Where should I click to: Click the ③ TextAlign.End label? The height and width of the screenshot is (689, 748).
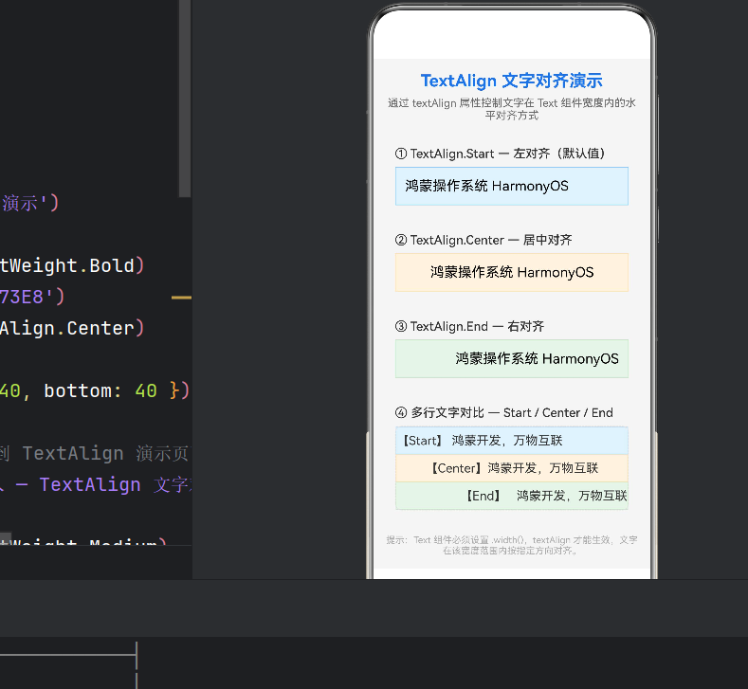click(x=469, y=327)
